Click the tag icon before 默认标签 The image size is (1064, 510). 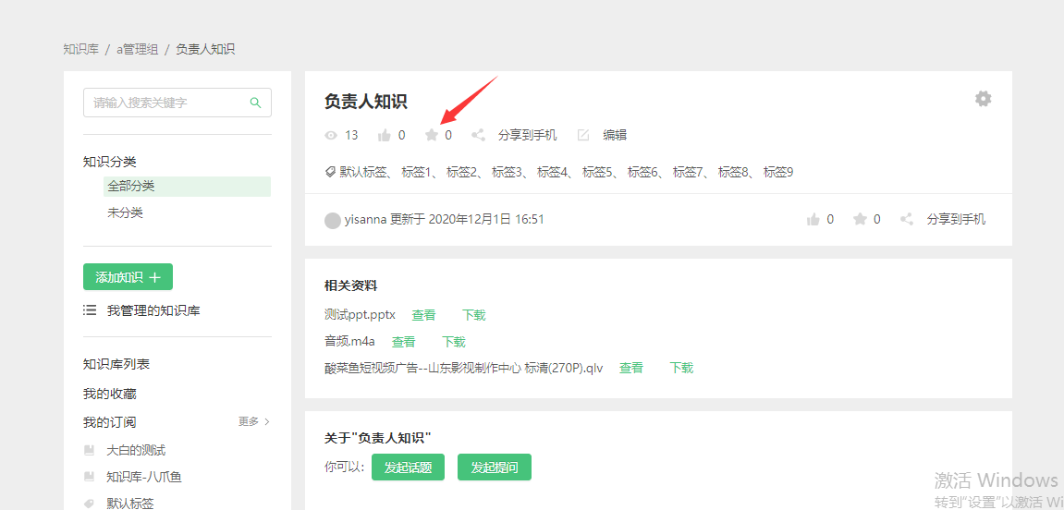331,172
